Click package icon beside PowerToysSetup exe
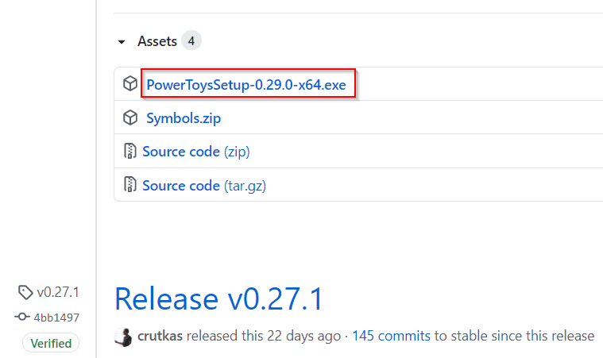This screenshot has height=358, width=603. pyautogui.click(x=130, y=83)
